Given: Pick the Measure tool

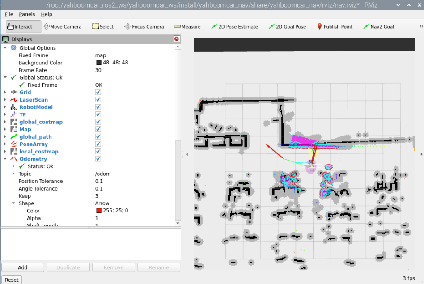Looking at the screenshot, I should tap(187, 27).
